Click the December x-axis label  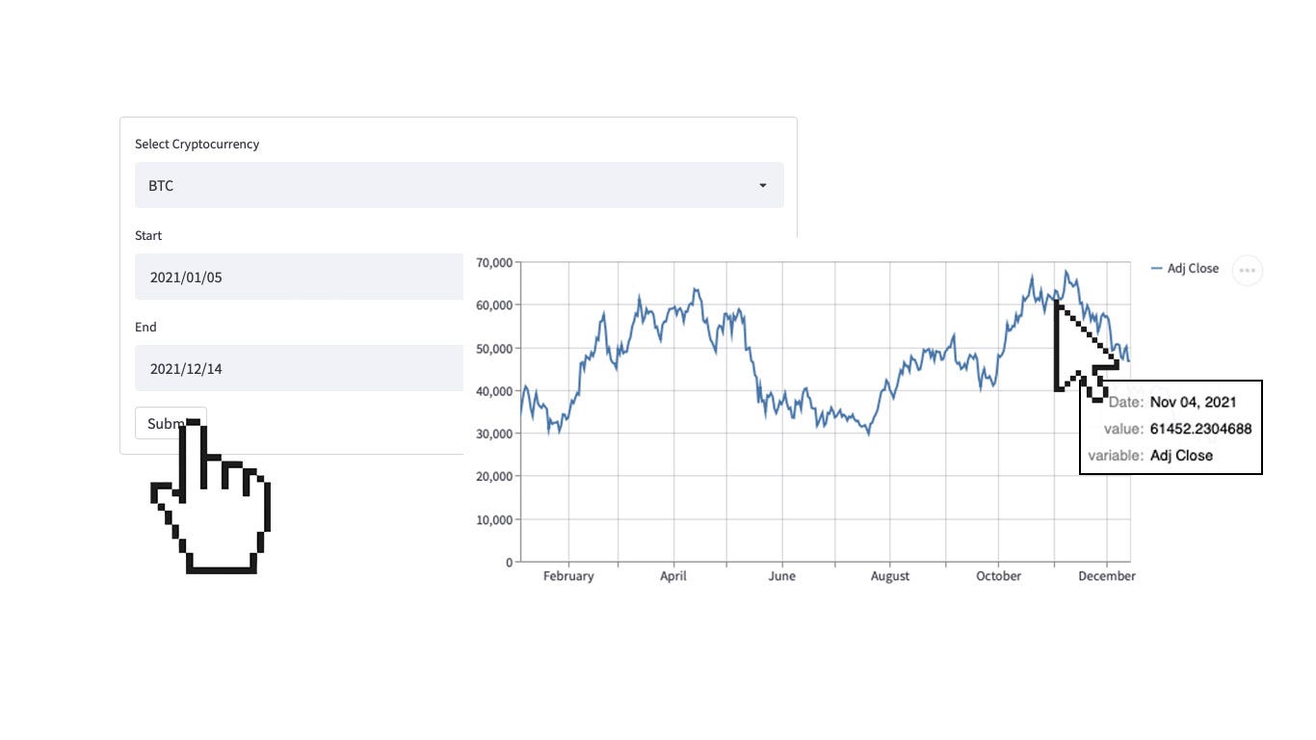(1107, 576)
